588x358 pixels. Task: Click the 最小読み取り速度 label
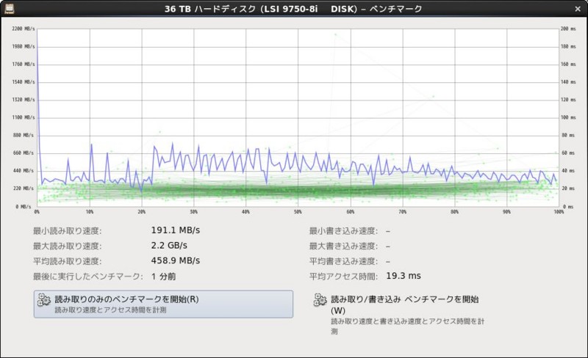coord(67,230)
